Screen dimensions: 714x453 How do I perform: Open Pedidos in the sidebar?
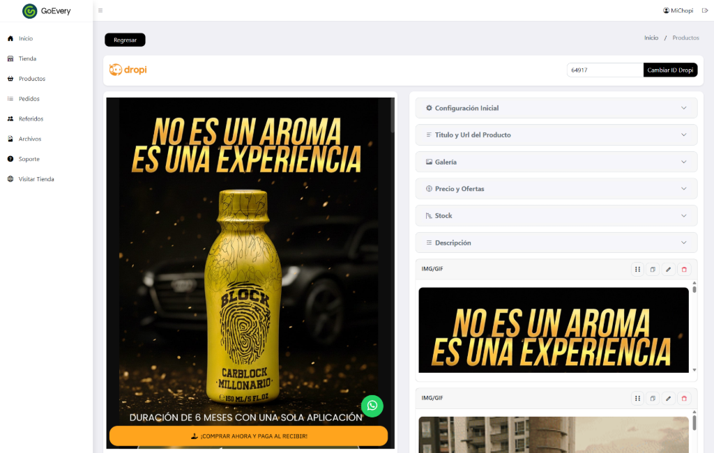click(x=29, y=99)
